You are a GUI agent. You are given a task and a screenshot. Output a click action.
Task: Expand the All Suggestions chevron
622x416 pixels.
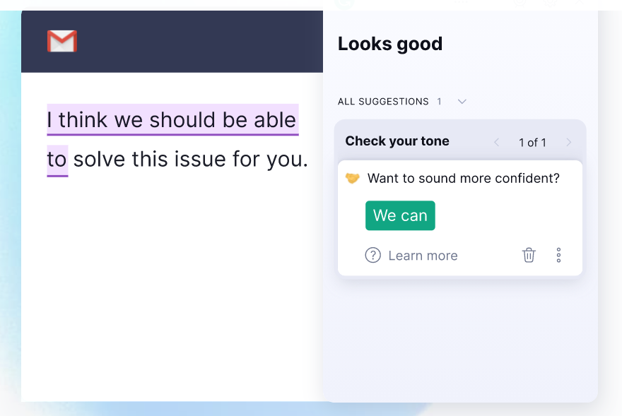click(x=462, y=102)
